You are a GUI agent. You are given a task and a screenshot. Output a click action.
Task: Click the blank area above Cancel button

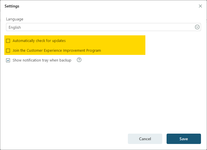145,106
